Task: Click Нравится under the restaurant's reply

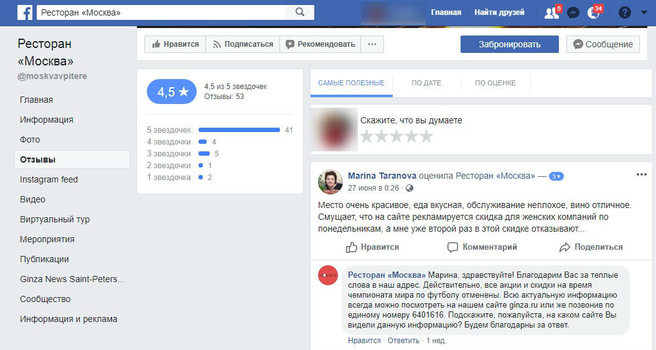Action: tap(364, 341)
